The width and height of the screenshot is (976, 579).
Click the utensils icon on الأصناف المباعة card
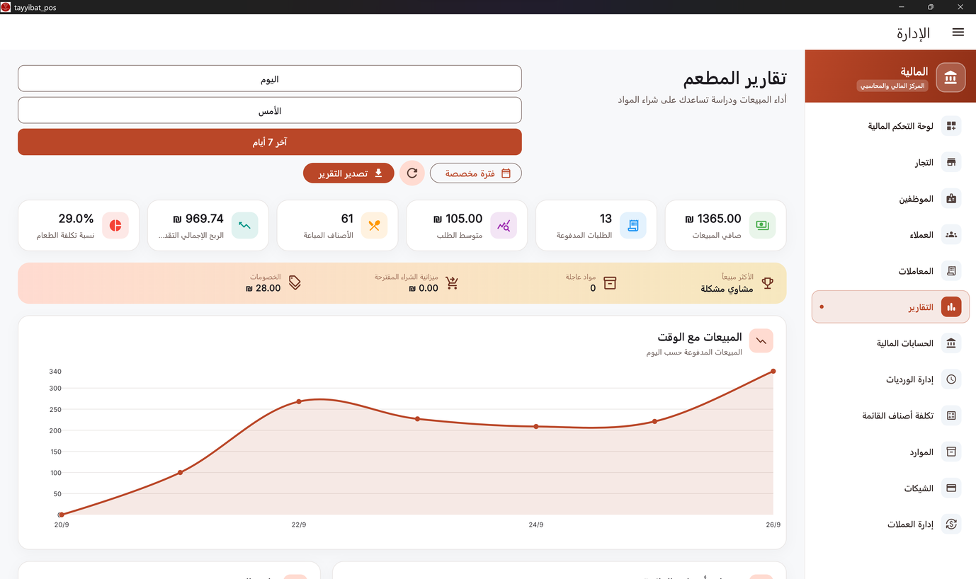tap(374, 225)
